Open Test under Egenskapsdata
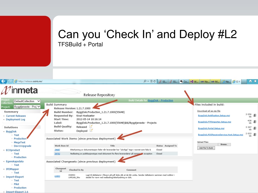258x193 pixels. (x=16, y=165)
